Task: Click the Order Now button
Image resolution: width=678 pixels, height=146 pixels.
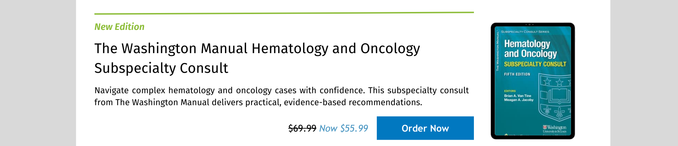Action: [x=425, y=128]
